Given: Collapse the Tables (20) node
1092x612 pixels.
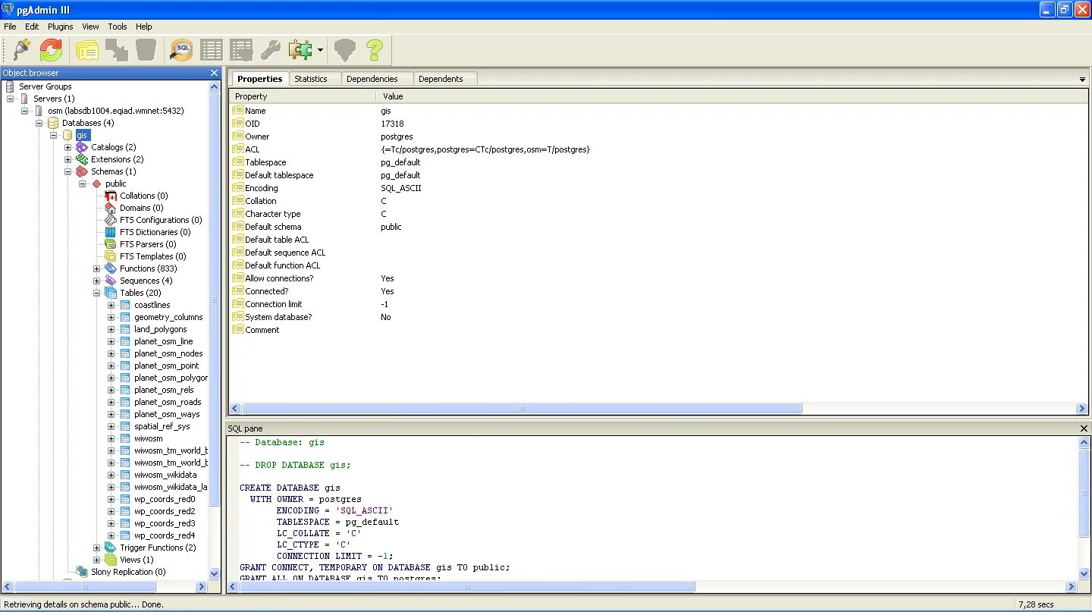Looking at the screenshot, I should (97, 293).
